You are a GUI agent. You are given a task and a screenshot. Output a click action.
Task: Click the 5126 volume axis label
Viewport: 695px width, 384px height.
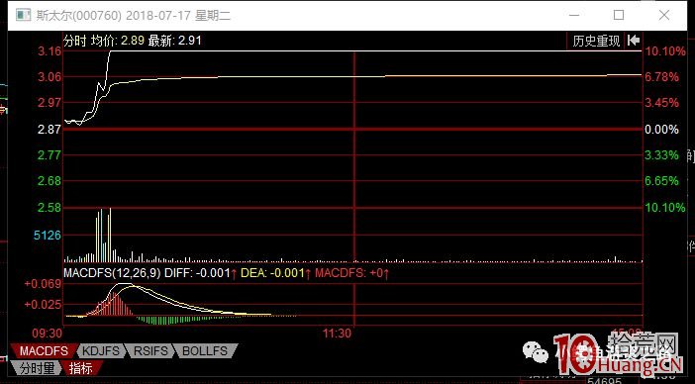click(48, 236)
